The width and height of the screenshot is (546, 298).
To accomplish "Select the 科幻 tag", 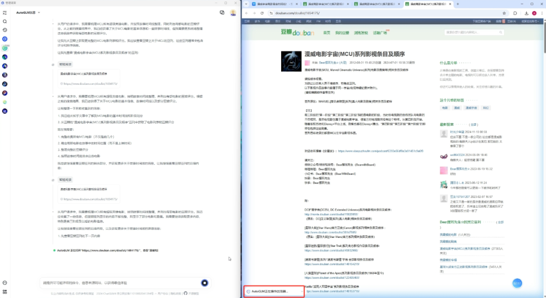I will point(486,108).
